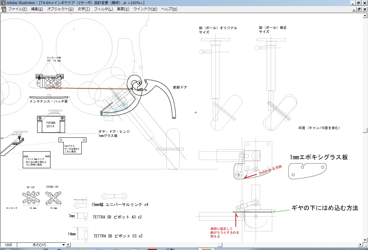Open the ファイル(F) menu
368x250 pixels.
[x=17, y=9]
